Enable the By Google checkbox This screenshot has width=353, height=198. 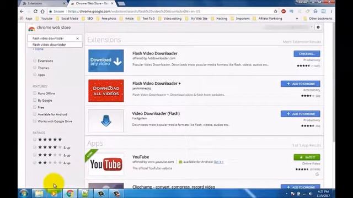(35, 100)
